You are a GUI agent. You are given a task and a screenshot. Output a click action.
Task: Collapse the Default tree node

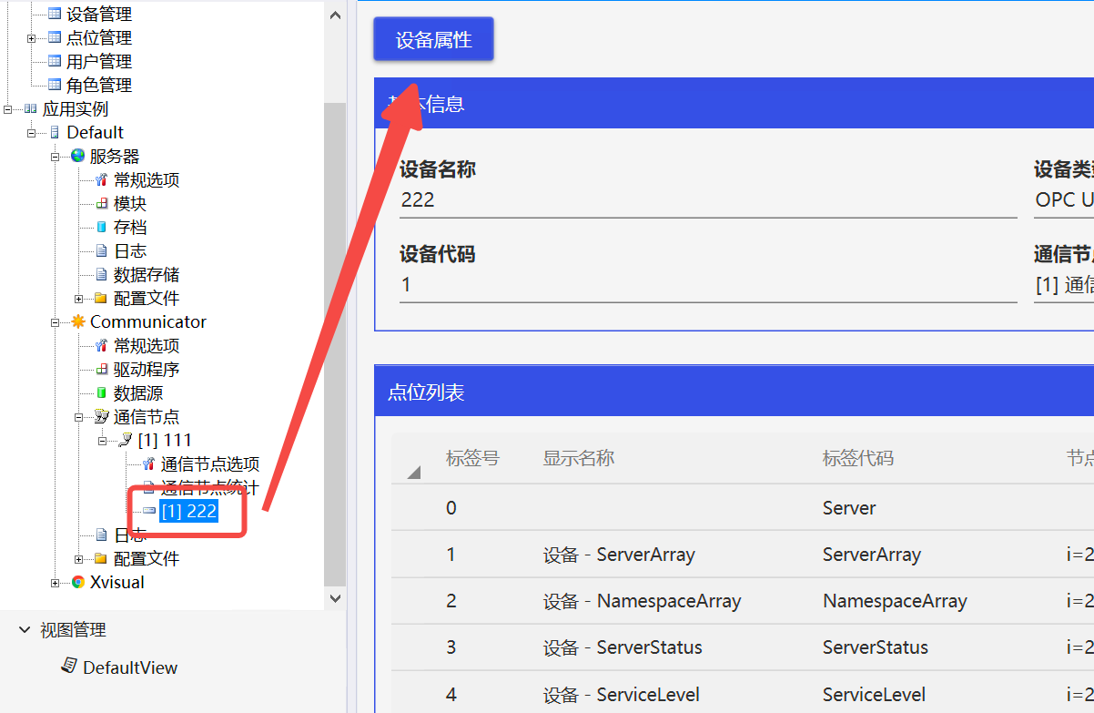[x=31, y=133]
